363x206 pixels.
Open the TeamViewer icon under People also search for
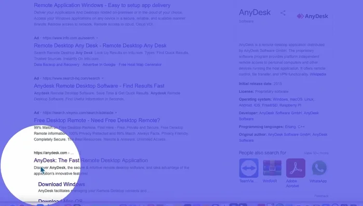pos(249,168)
